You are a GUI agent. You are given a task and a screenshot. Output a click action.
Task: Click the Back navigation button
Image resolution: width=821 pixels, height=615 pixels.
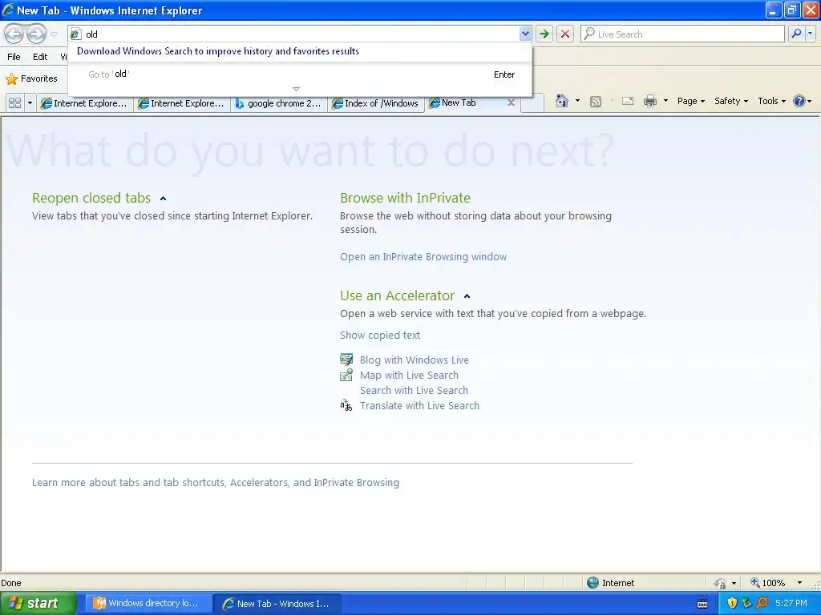pos(14,34)
